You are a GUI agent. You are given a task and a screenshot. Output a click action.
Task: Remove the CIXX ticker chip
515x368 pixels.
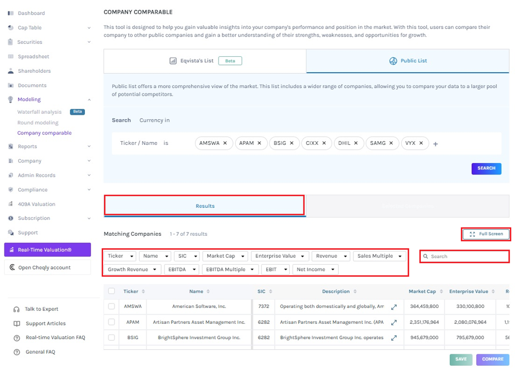pos(324,143)
